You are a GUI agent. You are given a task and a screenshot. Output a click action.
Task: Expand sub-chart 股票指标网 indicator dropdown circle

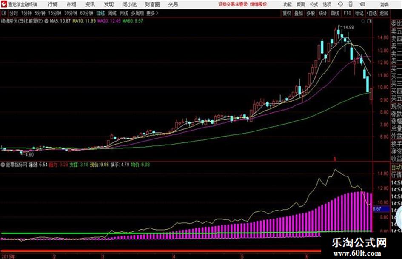click(x=3, y=165)
